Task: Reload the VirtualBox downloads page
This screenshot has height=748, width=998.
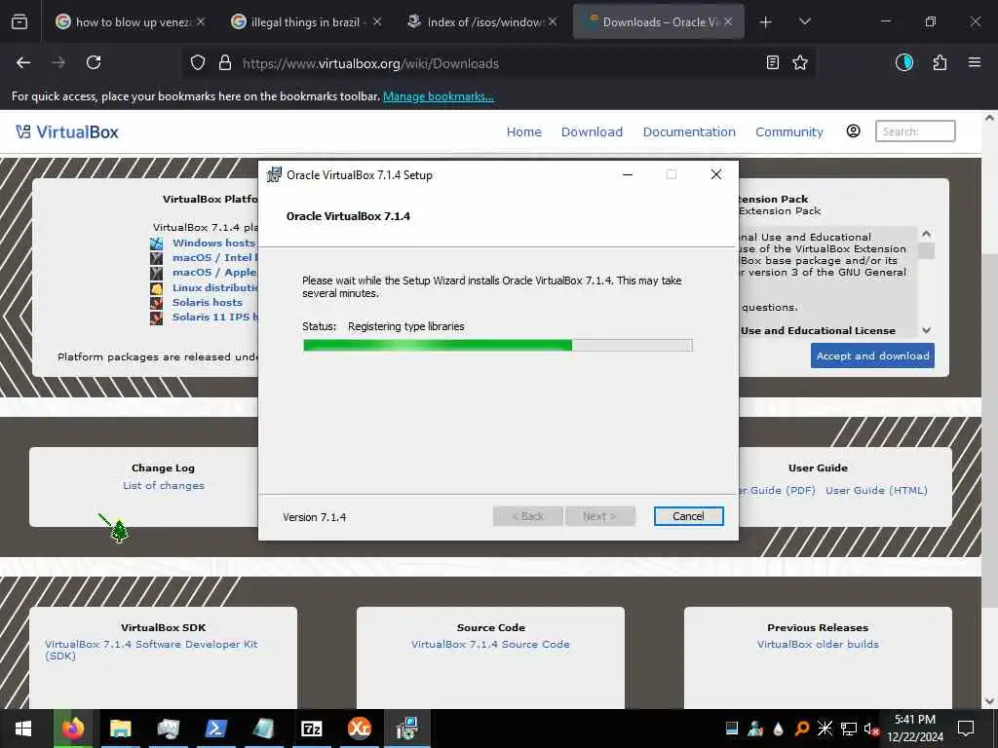Action: click(x=94, y=62)
